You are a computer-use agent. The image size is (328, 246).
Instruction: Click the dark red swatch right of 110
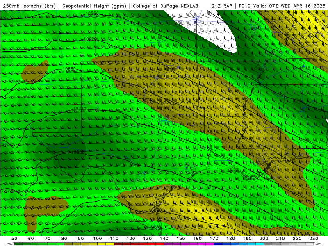point(118,244)
